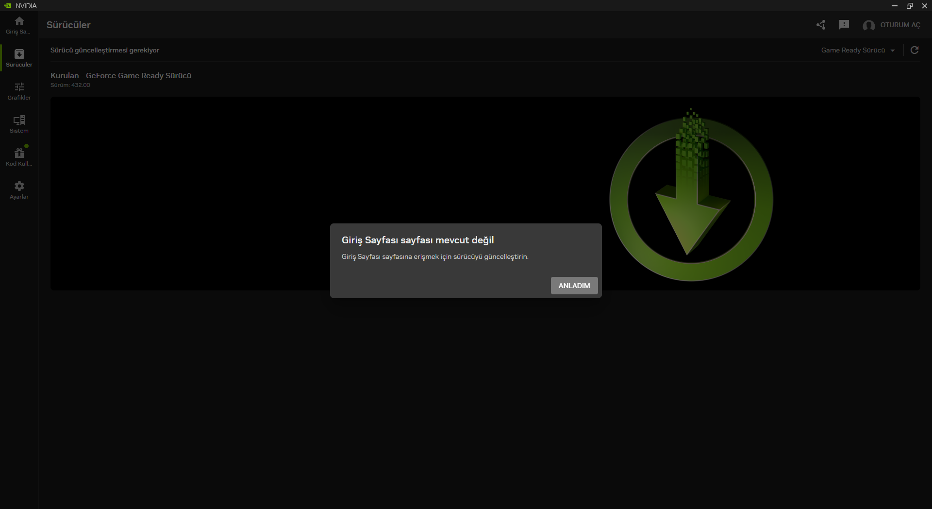This screenshot has width=932, height=509.
Task: Refresh the driver list
Action: 915,50
